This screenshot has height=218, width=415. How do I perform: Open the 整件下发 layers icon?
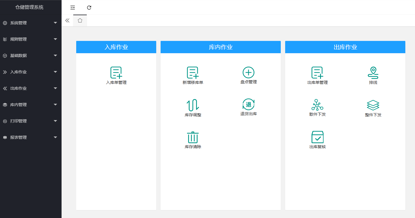[x=373, y=105]
